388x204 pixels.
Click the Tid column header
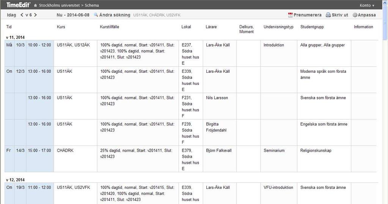tap(9, 27)
